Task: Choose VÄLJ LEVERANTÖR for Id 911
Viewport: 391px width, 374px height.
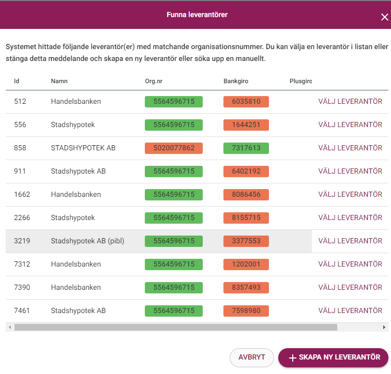Action: 350,172
